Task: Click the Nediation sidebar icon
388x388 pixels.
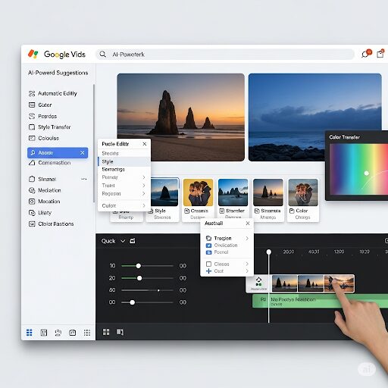Action: 32,190
